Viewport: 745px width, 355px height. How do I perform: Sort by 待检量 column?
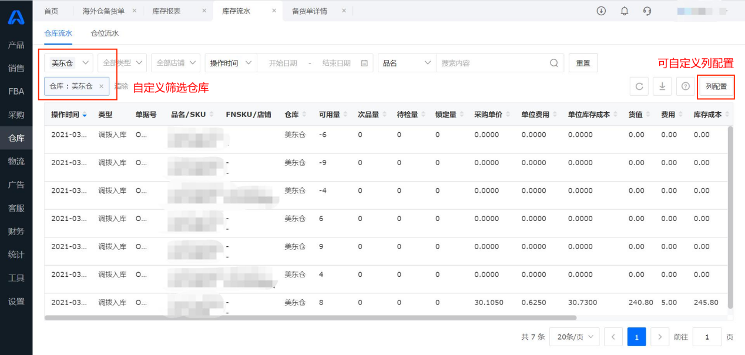point(423,115)
